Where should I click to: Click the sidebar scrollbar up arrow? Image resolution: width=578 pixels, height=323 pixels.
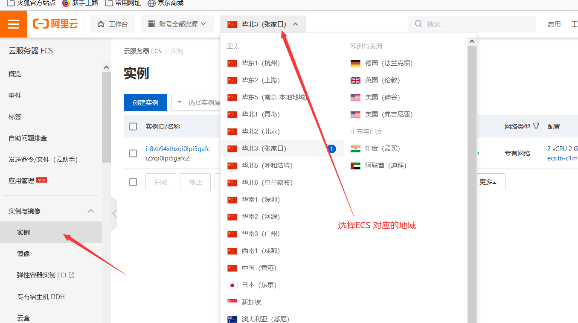pyautogui.click(x=106, y=67)
